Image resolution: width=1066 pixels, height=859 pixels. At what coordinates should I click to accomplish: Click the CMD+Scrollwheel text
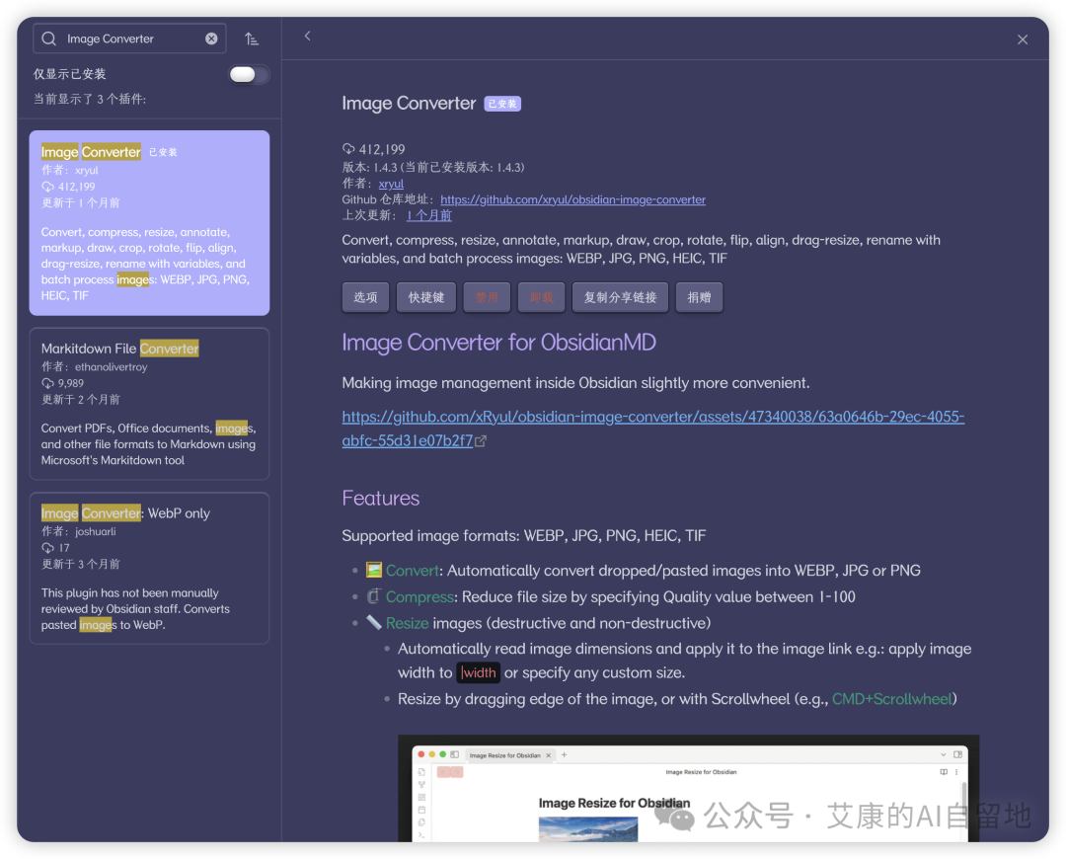[x=892, y=699]
